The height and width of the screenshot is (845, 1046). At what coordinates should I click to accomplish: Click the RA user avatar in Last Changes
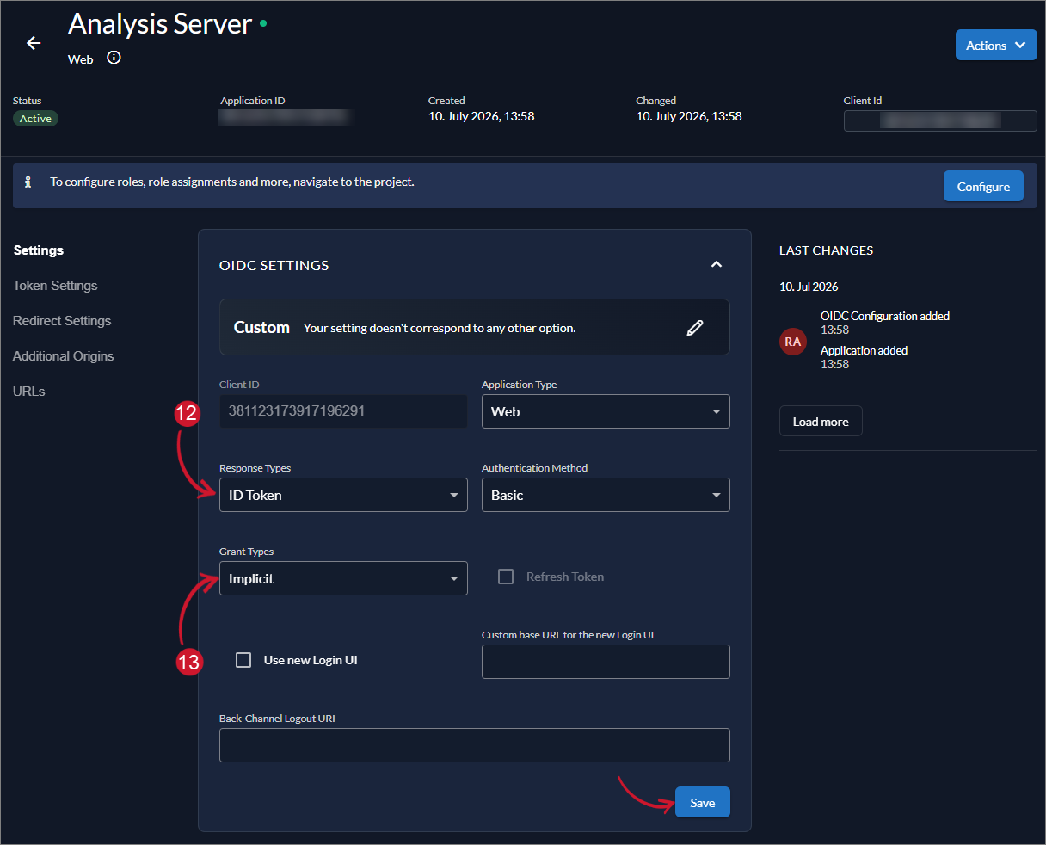792,342
